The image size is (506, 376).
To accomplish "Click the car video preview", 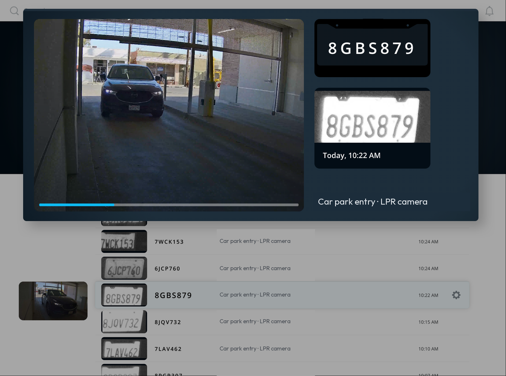I will [x=169, y=115].
